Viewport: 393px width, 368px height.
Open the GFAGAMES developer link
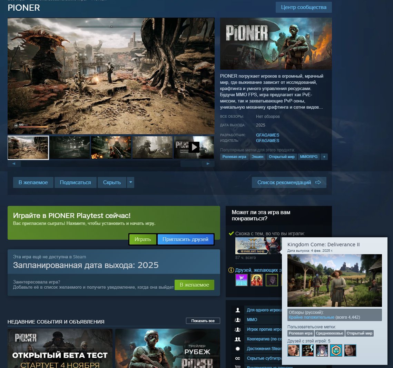click(x=267, y=135)
